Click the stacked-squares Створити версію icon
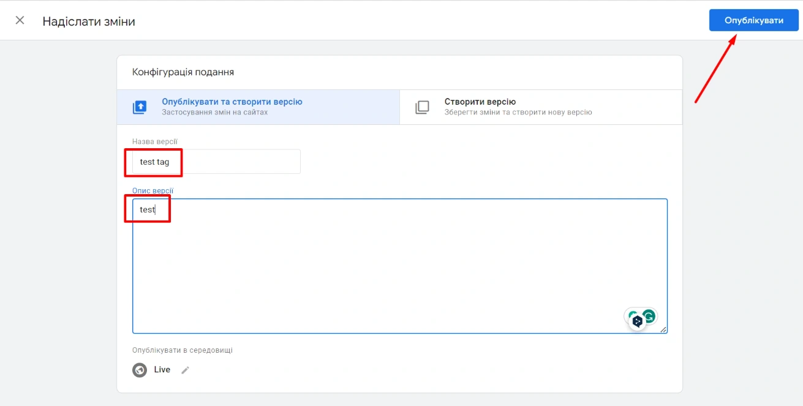 pos(422,107)
